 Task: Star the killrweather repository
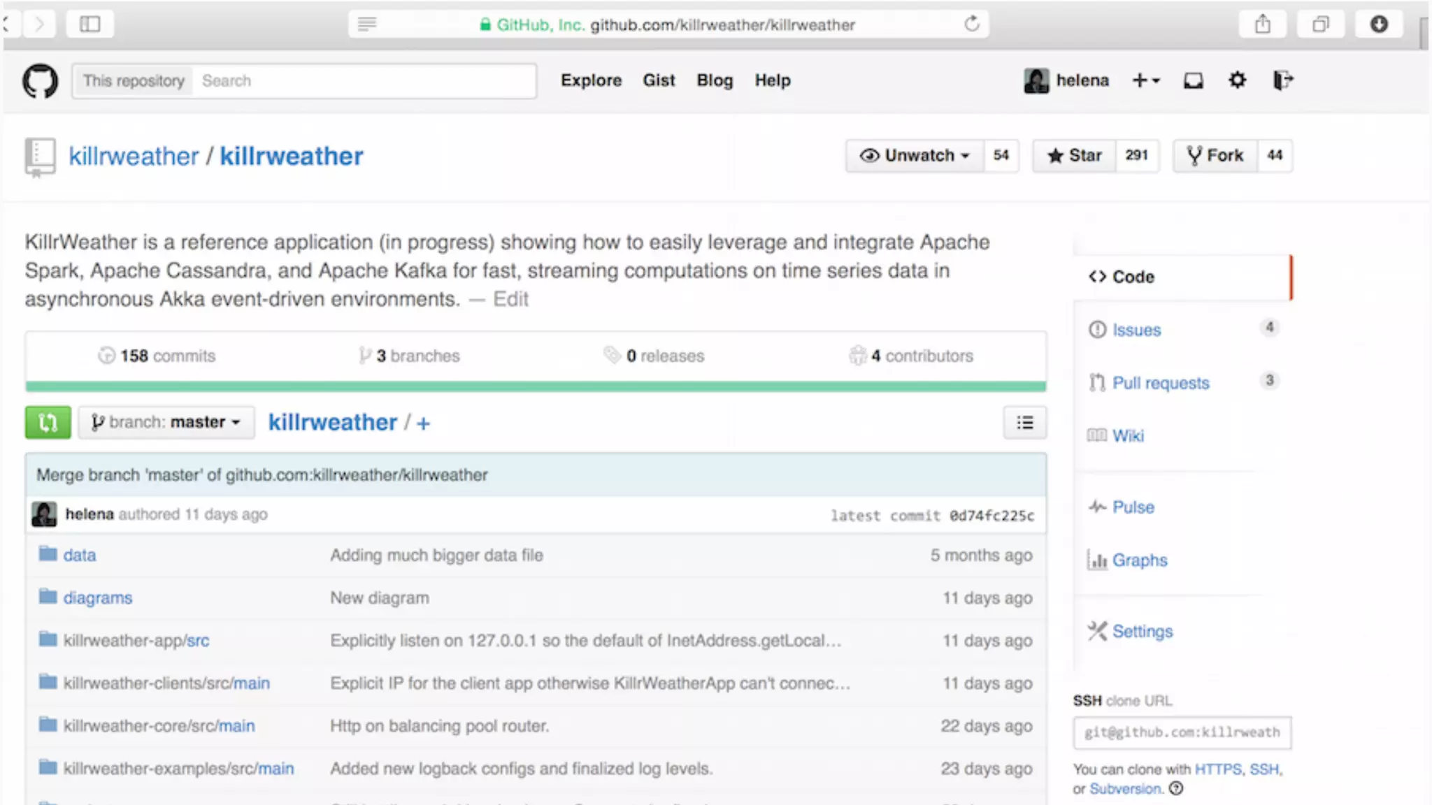pos(1074,155)
